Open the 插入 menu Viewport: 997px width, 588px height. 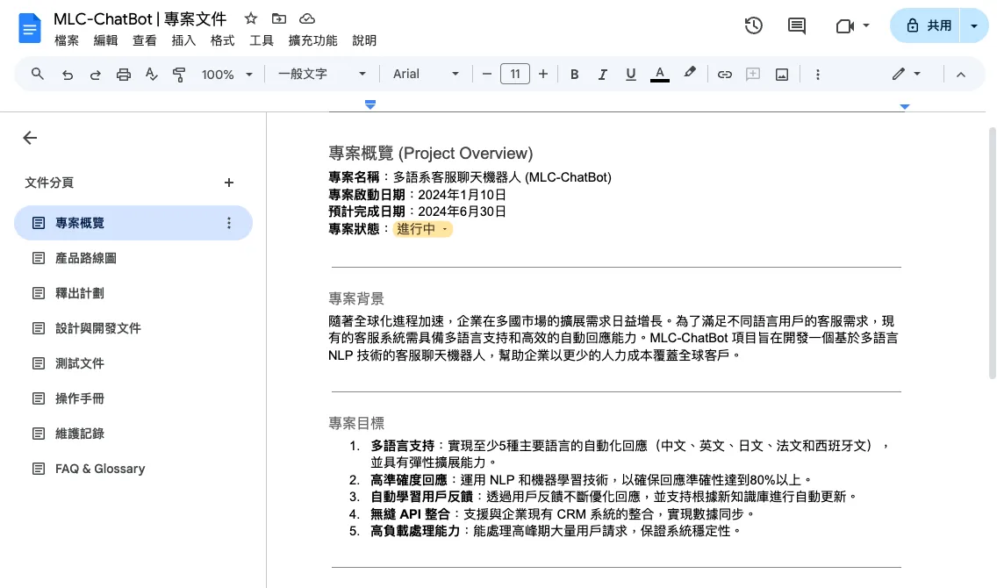(x=183, y=40)
